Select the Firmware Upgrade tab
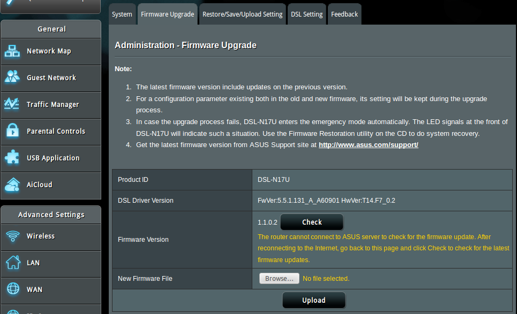The image size is (517, 314). (168, 14)
